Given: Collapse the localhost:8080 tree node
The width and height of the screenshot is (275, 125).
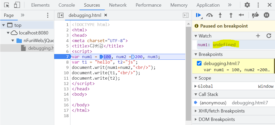Looking at the screenshot, I should 8,33.
